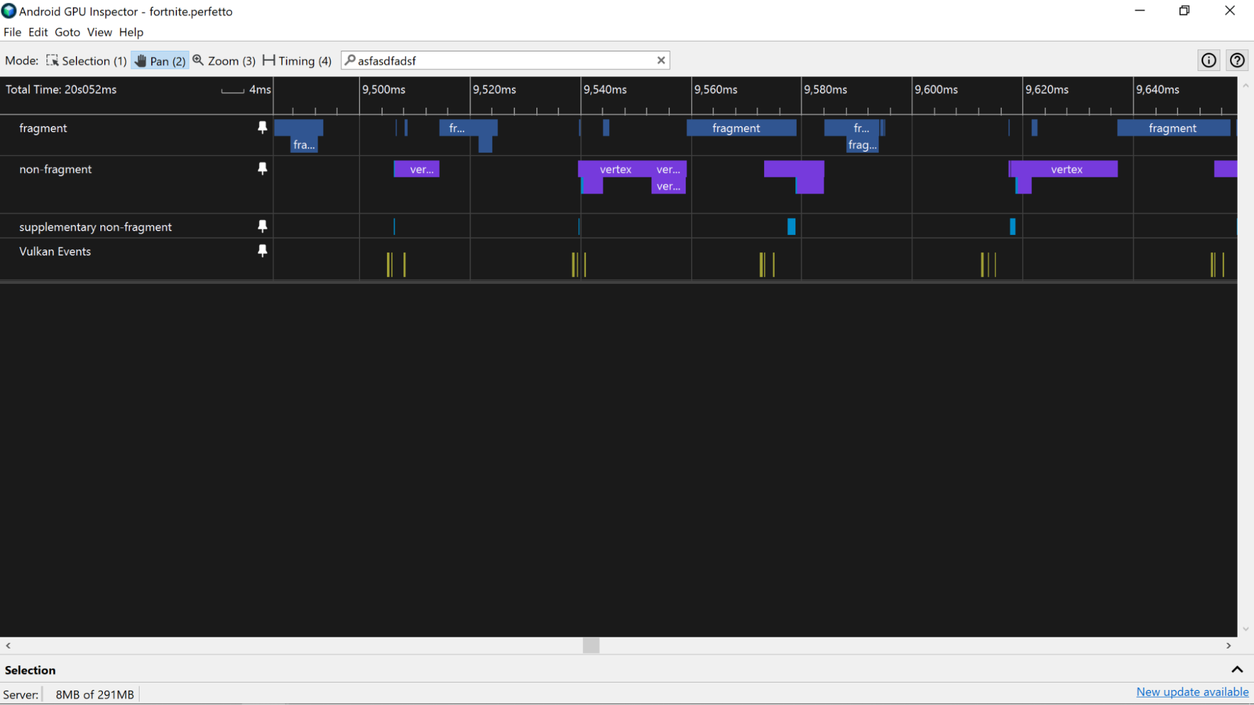1254x705 pixels.
Task: Click the help info circle icon
Action: (1209, 60)
